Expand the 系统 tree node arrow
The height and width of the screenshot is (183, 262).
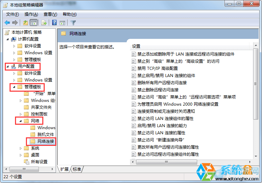point(20,148)
